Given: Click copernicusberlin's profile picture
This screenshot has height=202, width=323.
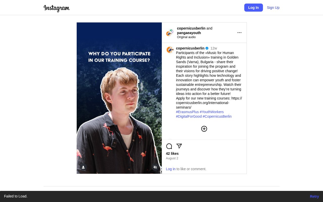Looking at the screenshot, I should click(170, 50).
